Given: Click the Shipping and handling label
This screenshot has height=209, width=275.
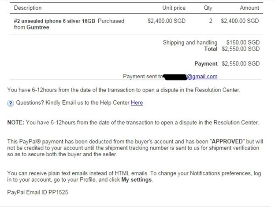Looking at the screenshot, I should click(x=190, y=43).
